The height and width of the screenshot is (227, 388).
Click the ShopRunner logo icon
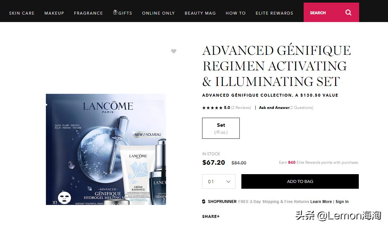204,201
